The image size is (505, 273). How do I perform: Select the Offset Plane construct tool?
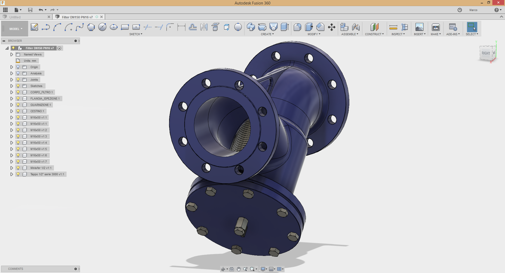click(375, 27)
